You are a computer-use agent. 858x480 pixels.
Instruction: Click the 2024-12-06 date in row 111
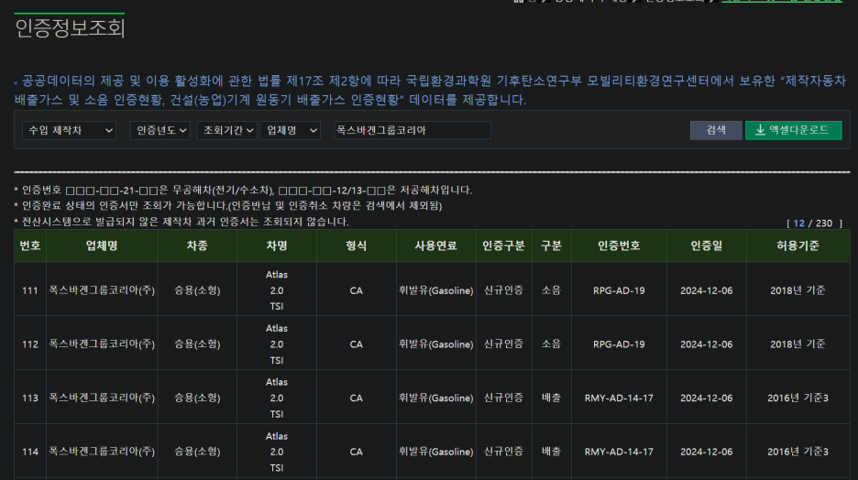pos(707,290)
